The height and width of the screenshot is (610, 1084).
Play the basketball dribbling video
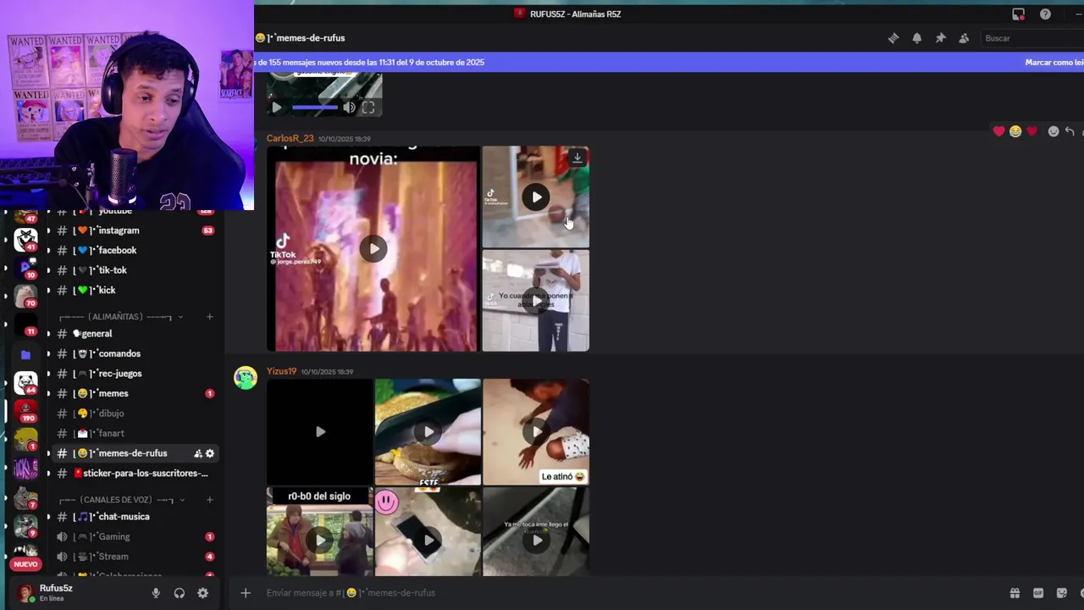535,197
